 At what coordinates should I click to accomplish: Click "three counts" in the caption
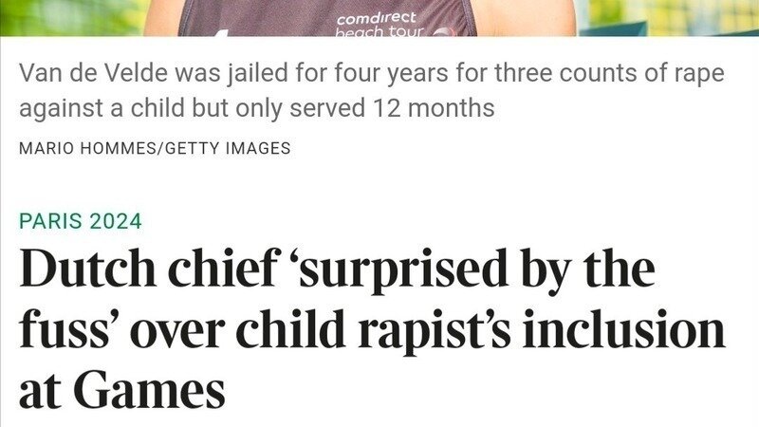coord(550,73)
